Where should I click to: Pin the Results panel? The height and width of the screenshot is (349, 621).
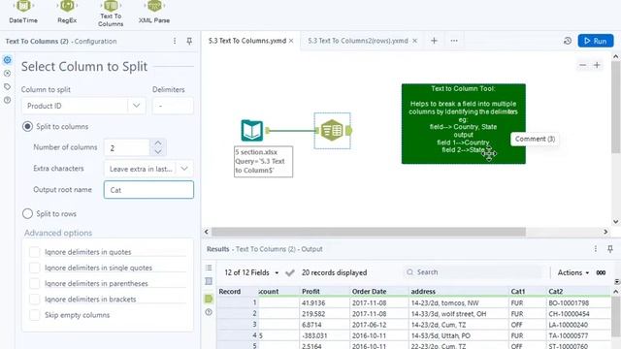[x=610, y=248]
